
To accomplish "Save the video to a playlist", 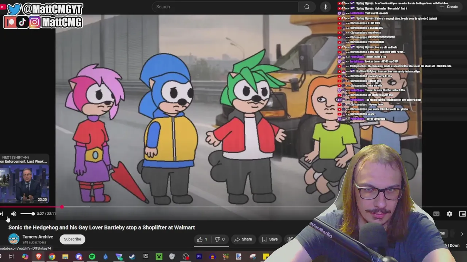I will [x=270, y=239].
